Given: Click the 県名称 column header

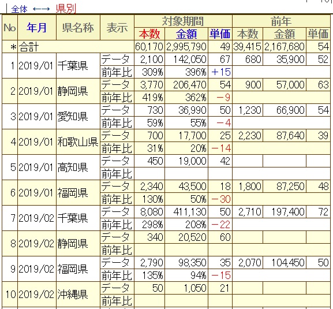Looking at the screenshot, I should click(x=78, y=28).
